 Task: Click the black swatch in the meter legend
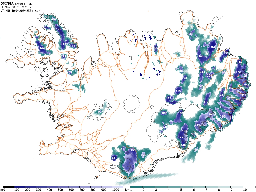point(9,187)
